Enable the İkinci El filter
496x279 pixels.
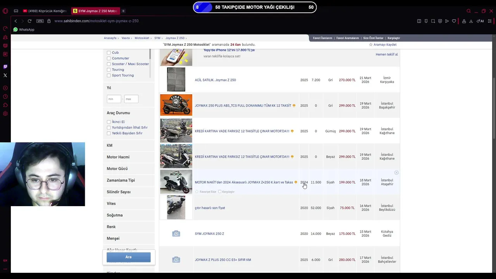[x=108, y=122]
